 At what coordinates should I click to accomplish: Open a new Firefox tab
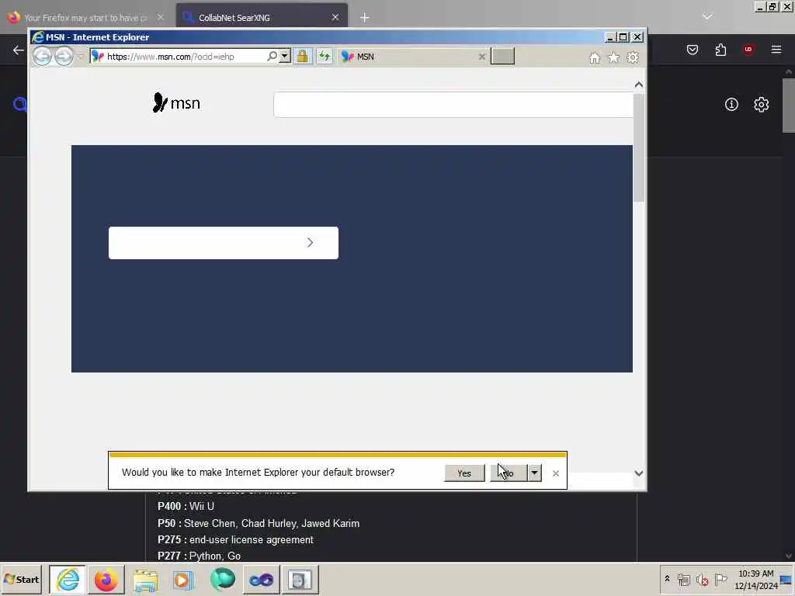click(x=365, y=18)
